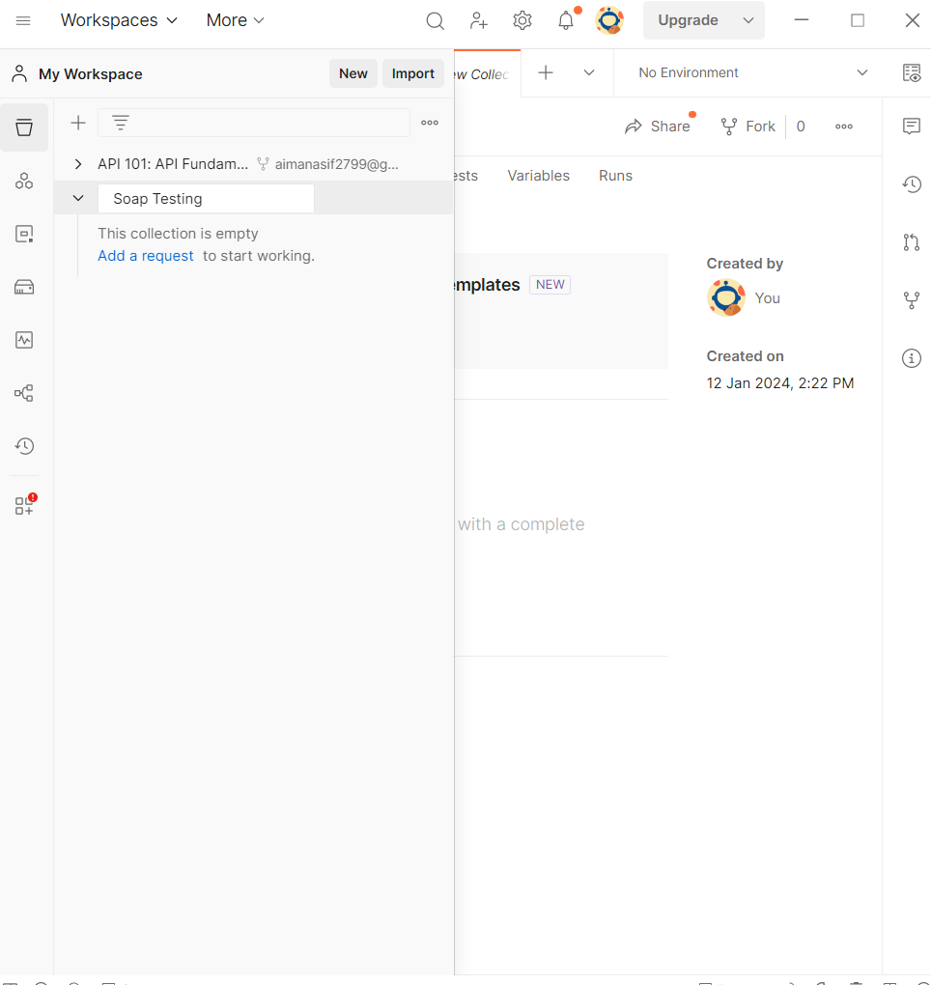Click the fork count 0
Viewport: 931px width, 985px height.
(x=801, y=127)
